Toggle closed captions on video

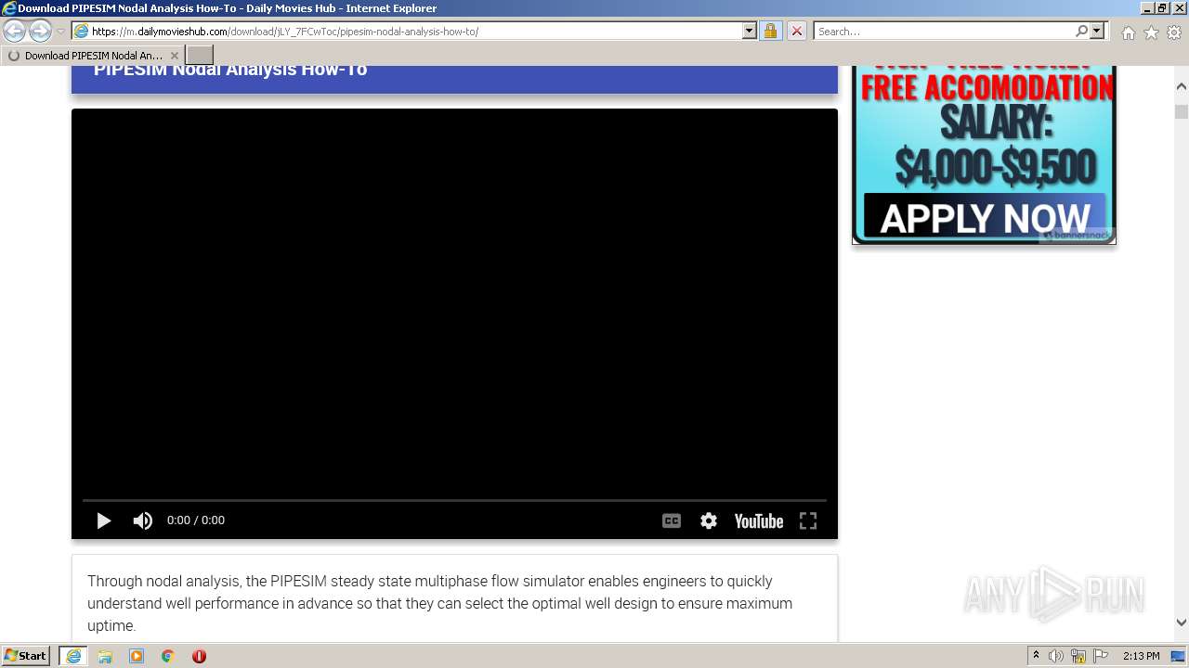(672, 520)
